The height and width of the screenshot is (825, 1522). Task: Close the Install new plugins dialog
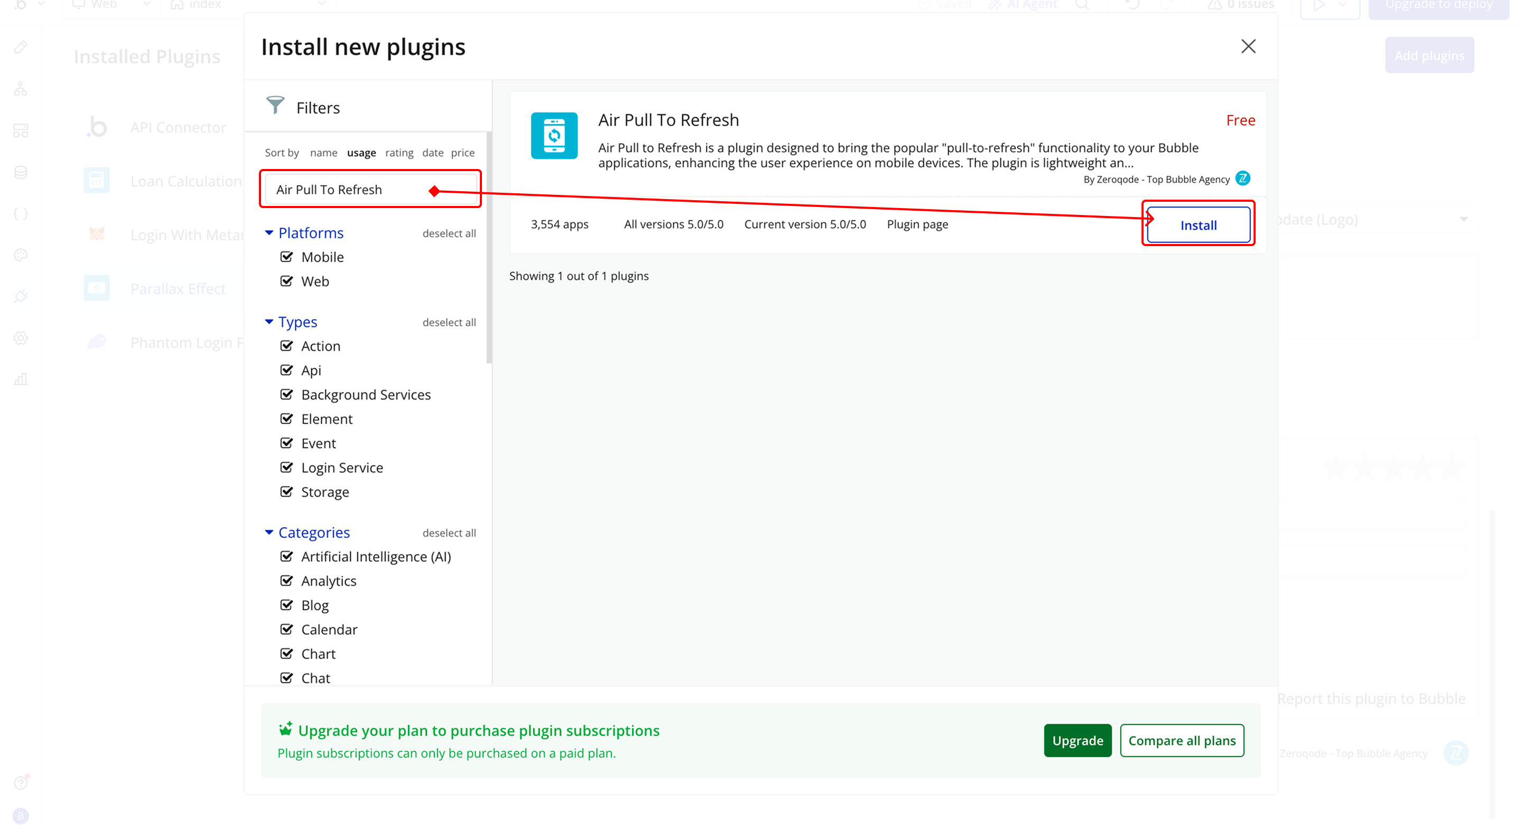click(x=1248, y=46)
